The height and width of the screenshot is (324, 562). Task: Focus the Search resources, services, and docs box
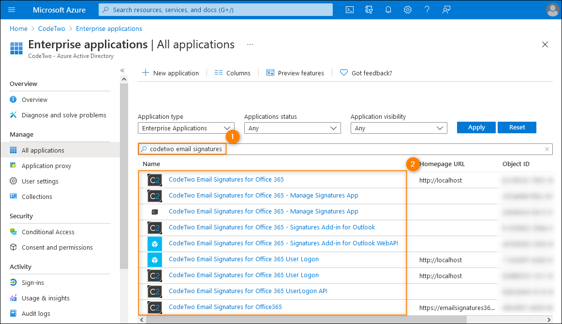click(x=216, y=10)
